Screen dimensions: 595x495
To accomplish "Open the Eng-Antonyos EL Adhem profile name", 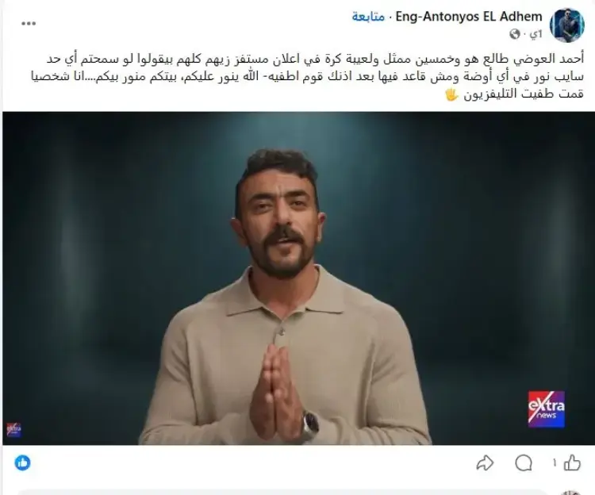I will click(469, 17).
